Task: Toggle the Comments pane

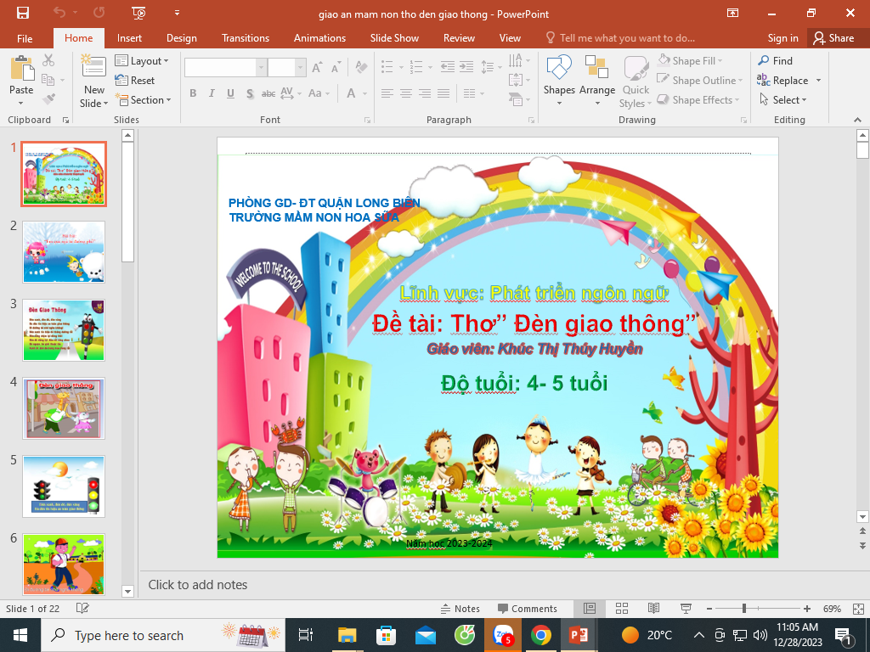Action: pos(527,609)
